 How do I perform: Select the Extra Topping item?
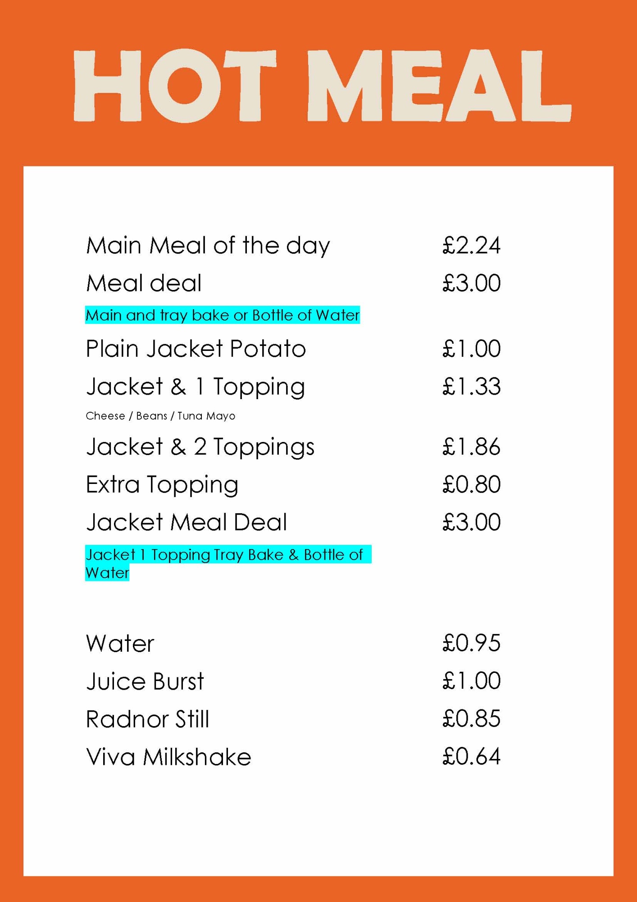(162, 485)
